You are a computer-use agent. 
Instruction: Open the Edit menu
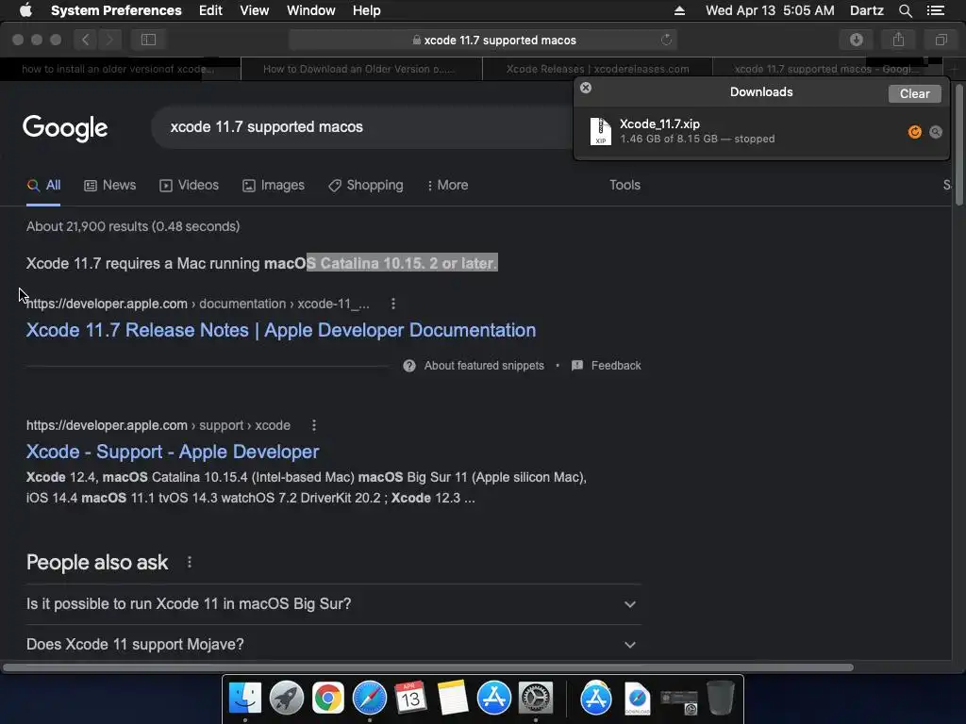point(210,10)
